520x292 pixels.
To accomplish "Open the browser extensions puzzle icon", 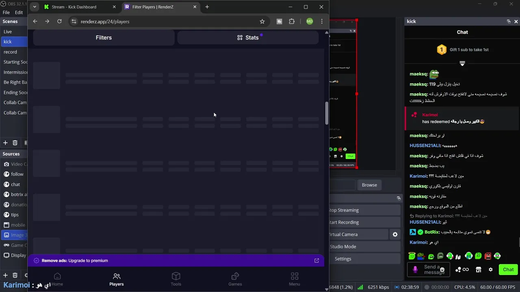I will point(292,21).
